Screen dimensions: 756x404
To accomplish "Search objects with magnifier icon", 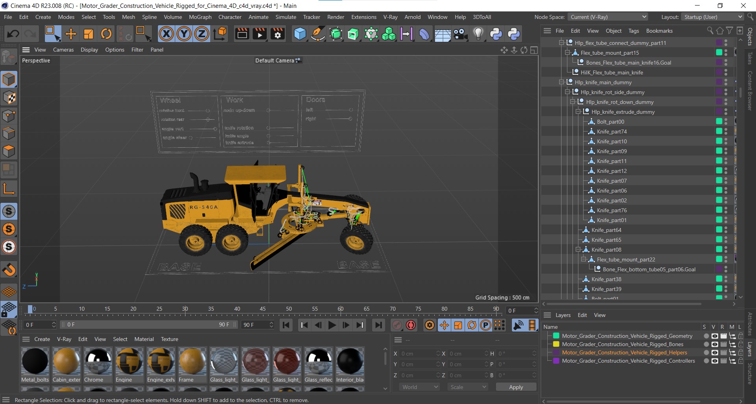I will (710, 30).
